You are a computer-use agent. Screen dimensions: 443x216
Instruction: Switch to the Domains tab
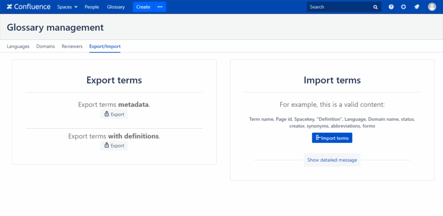click(x=45, y=46)
